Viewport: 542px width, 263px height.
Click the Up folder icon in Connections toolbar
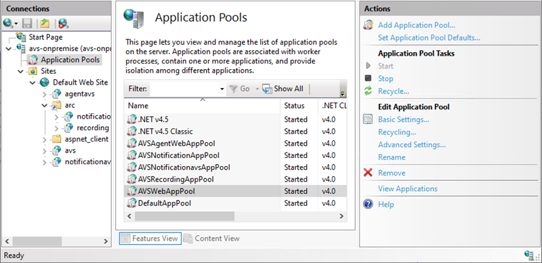point(45,23)
